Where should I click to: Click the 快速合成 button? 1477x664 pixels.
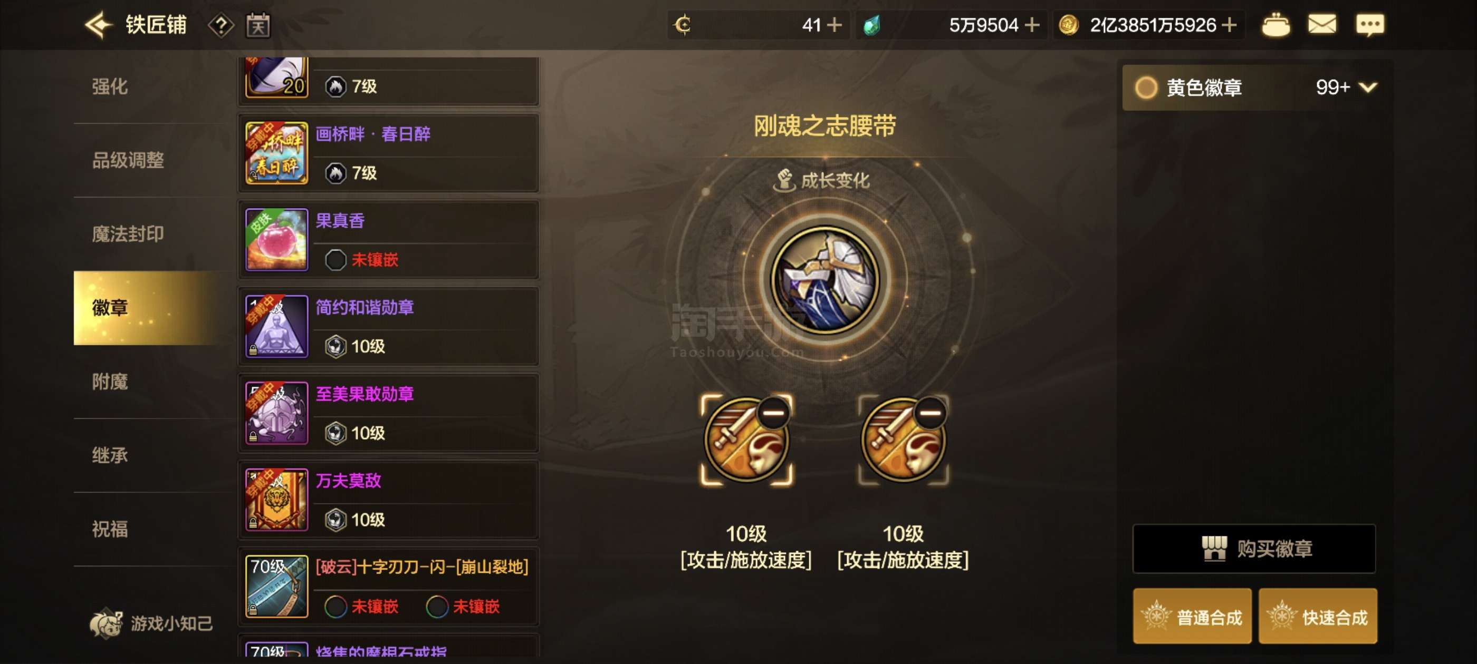point(1317,617)
